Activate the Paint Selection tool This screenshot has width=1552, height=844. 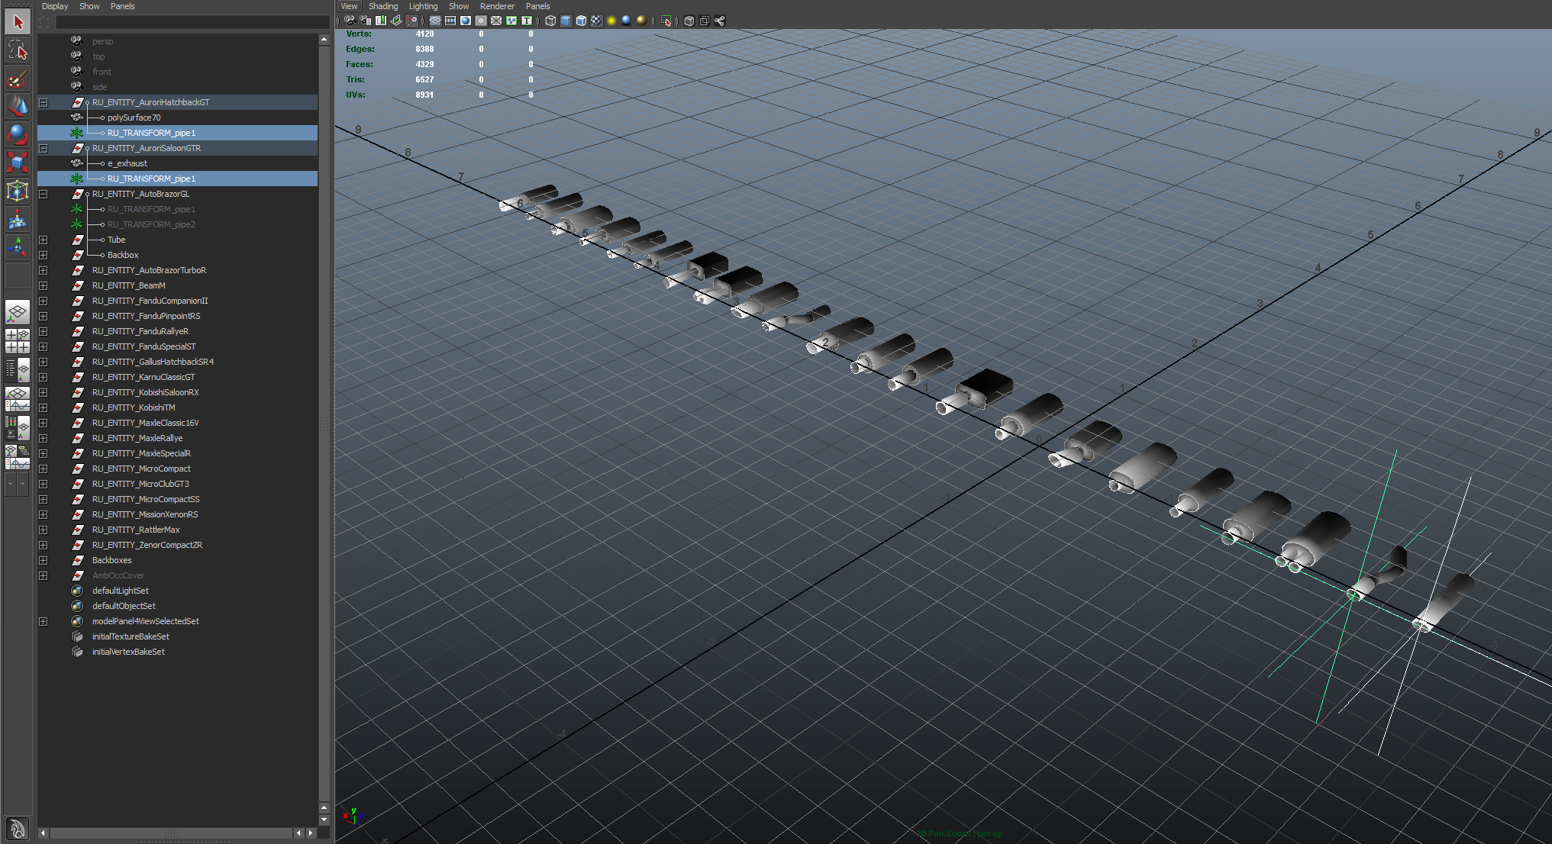(x=18, y=79)
